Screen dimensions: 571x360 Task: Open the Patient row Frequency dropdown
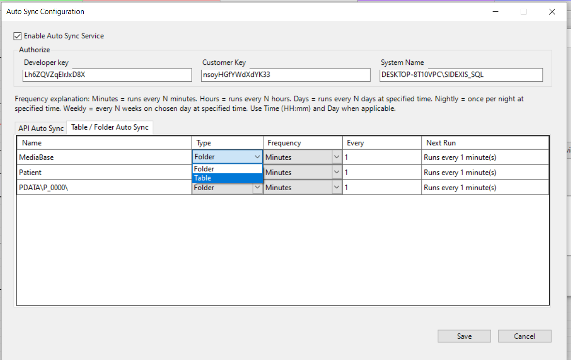tap(336, 172)
